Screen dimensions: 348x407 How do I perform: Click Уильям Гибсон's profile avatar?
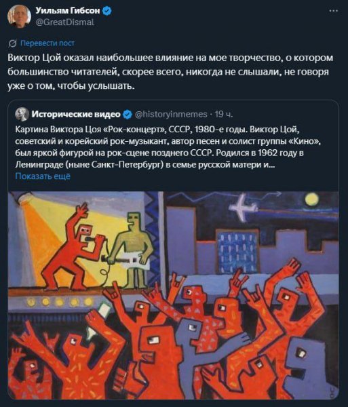coord(19,16)
